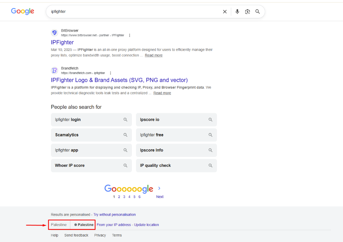Click magnifier icon in Ipscore Info chip
This screenshot has height=242, width=343.
[210, 150]
